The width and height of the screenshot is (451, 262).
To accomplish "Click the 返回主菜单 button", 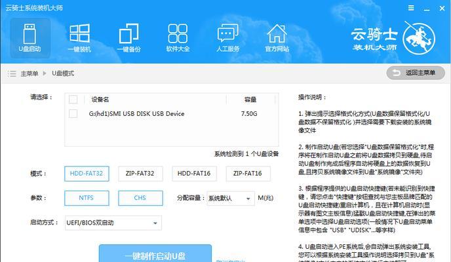I will click(416, 73).
